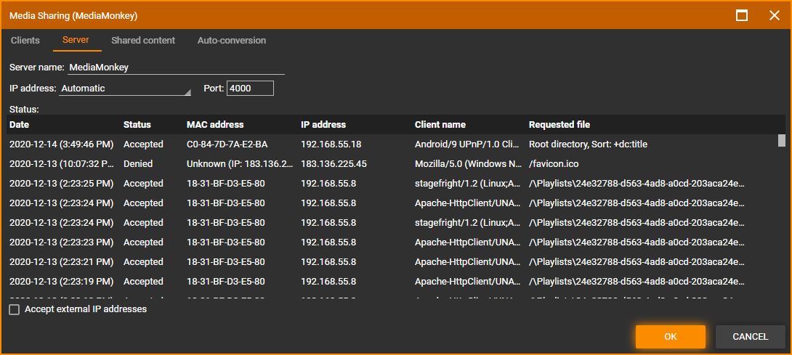
Task: Click 'Root directory, Sort: +dc:title' entry
Action: (x=588, y=144)
